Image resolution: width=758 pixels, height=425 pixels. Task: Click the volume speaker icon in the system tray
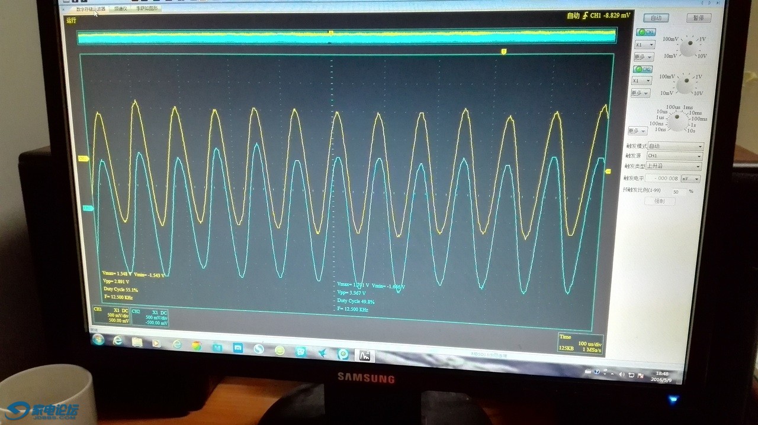coord(622,375)
